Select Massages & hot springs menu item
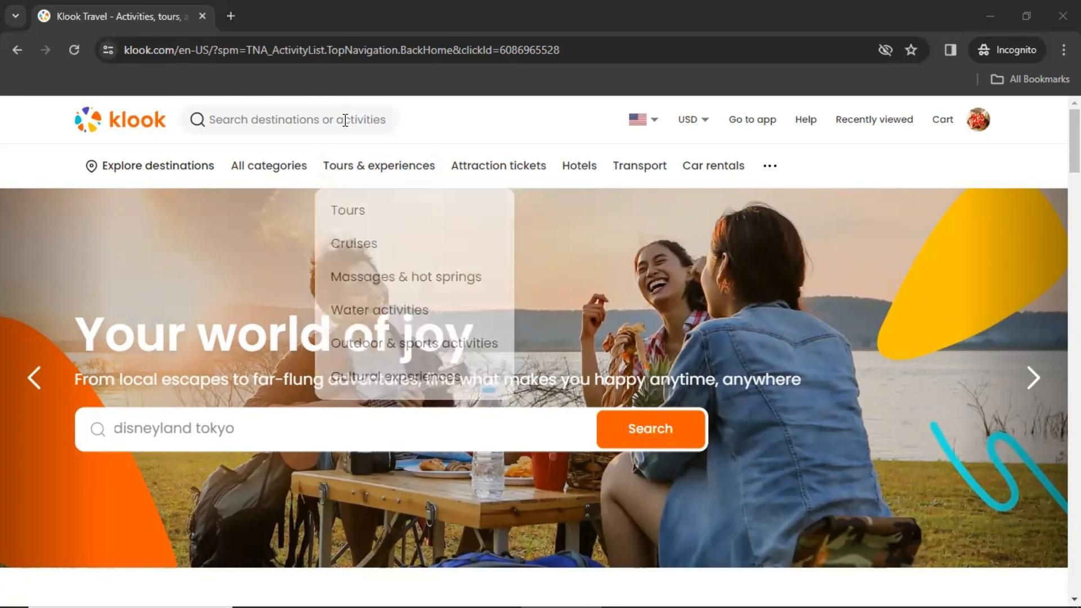This screenshot has width=1081, height=608. pos(405,276)
